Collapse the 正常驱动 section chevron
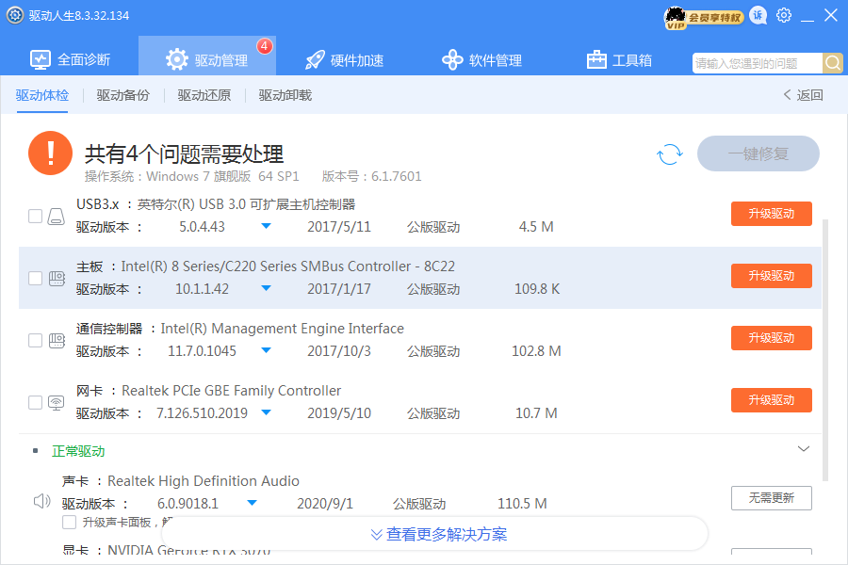This screenshot has width=848, height=565. click(804, 449)
